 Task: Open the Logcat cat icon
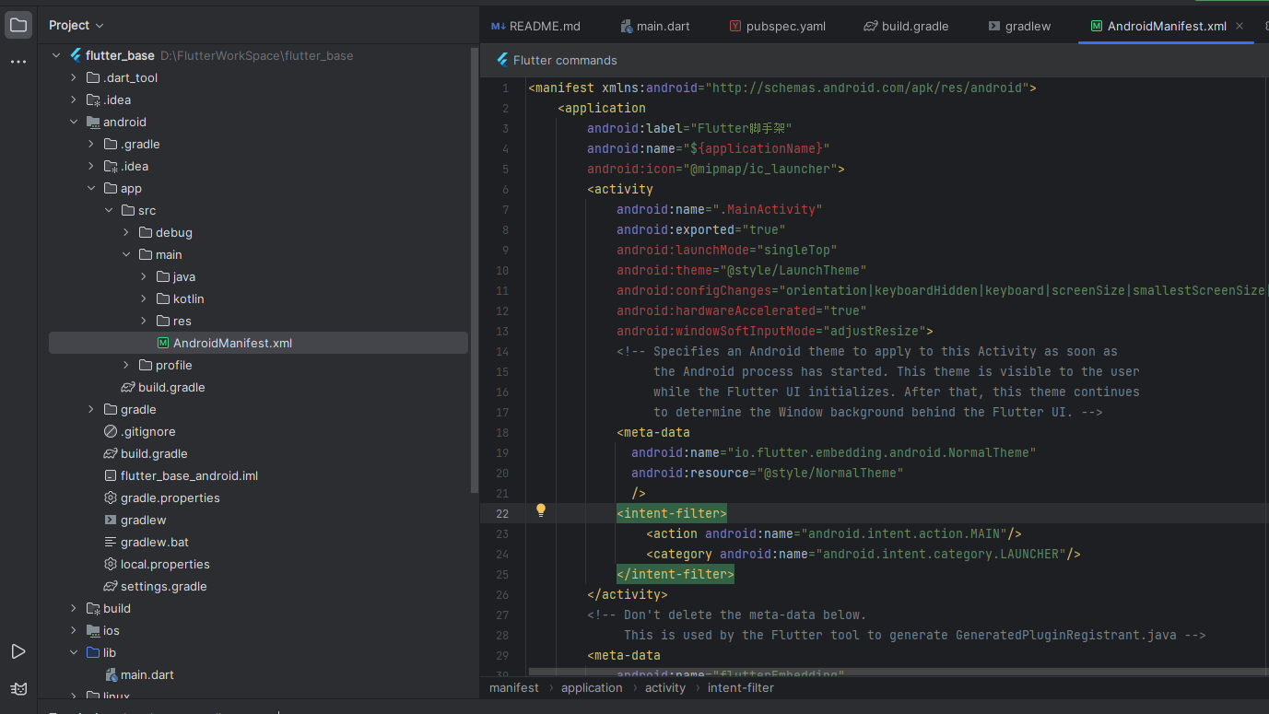18,688
